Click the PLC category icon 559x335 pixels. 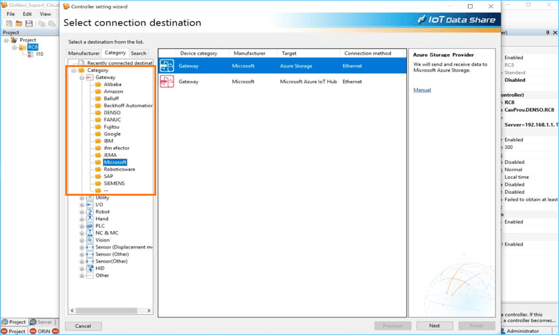click(x=90, y=226)
